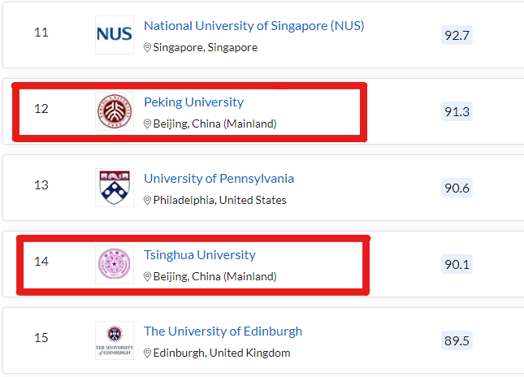Click the 89.5 score badge
The image size is (524, 377).
tap(457, 340)
